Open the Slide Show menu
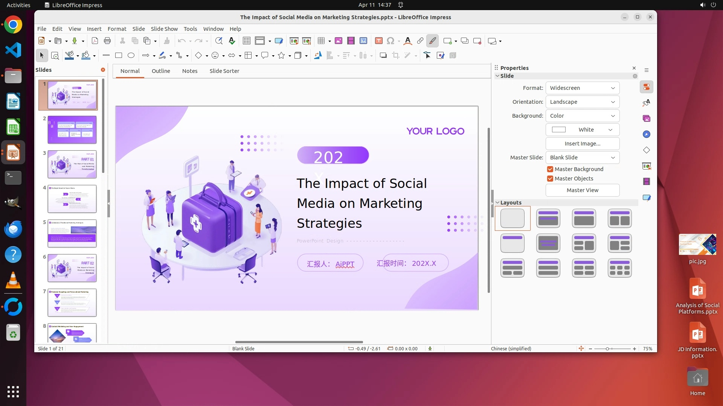This screenshot has height=406, width=723. 164,29
